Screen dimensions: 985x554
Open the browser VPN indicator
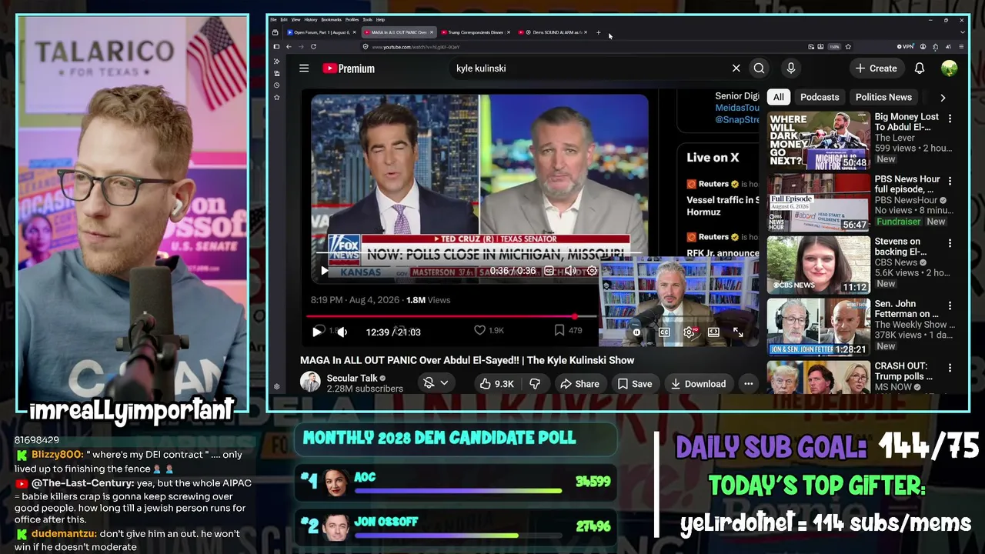coord(905,47)
